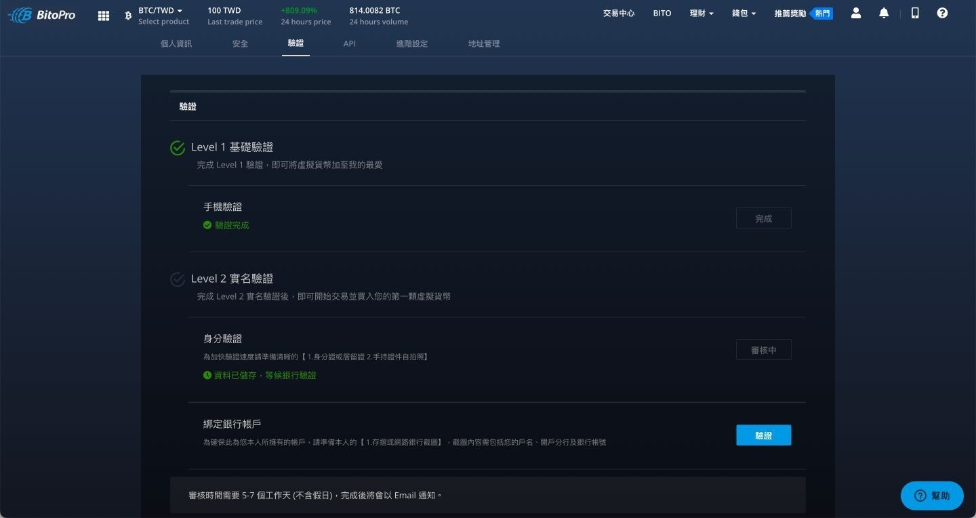Image resolution: width=976 pixels, height=518 pixels.
Task: Open the help question mark icon
Action: click(942, 13)
